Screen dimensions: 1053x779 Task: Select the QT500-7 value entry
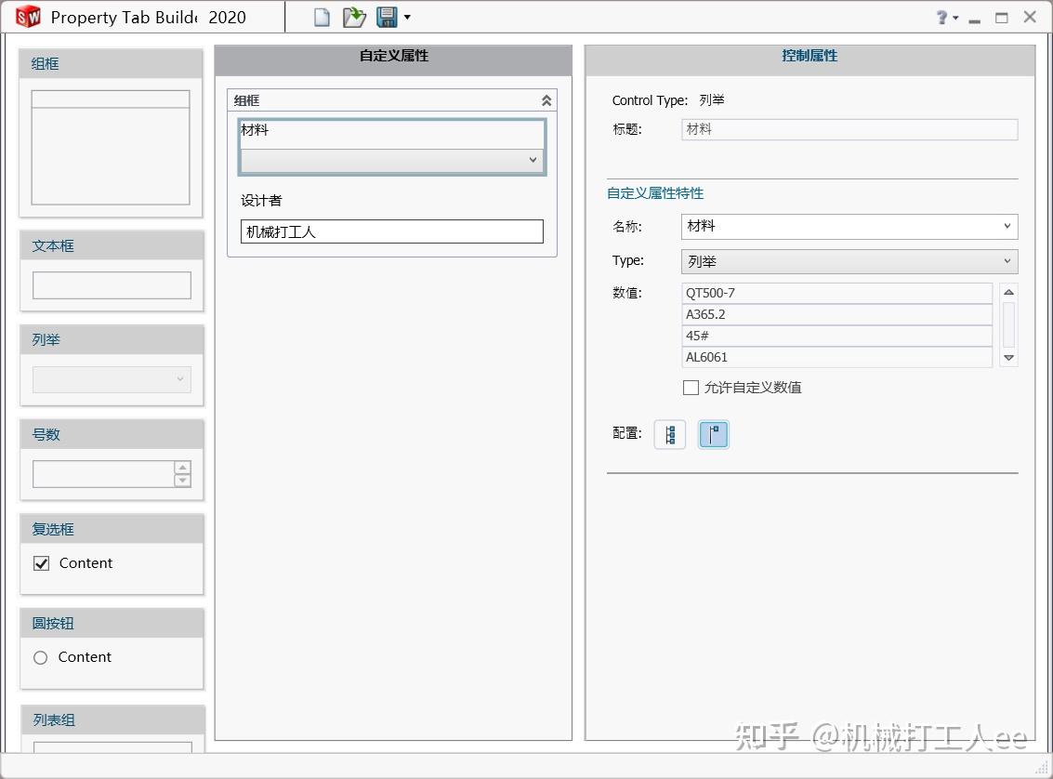835,292
